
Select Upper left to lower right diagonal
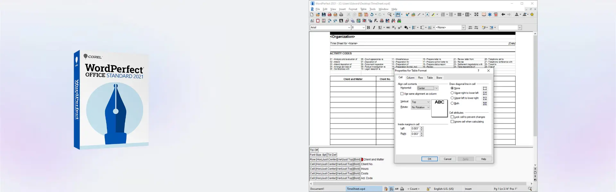pyautogui.click(x=452, y=98)
